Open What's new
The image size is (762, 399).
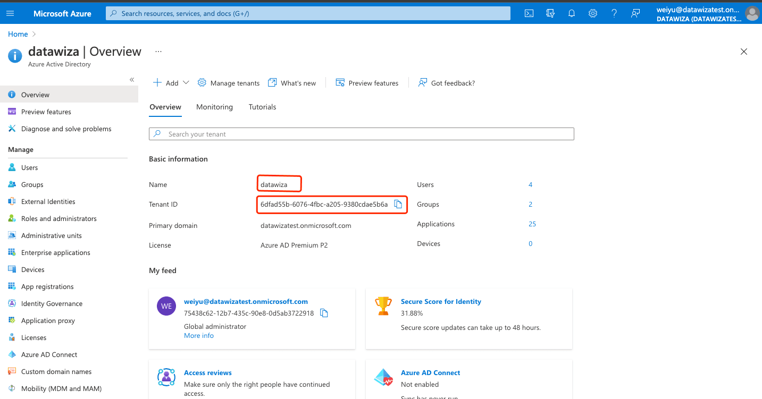[292, 83]
